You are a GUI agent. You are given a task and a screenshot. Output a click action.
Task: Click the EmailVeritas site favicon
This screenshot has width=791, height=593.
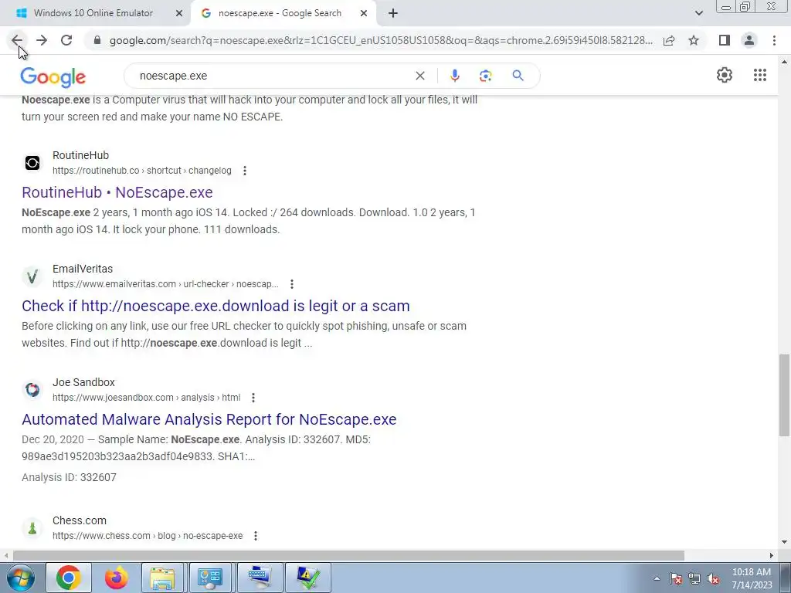pos(32,276)
